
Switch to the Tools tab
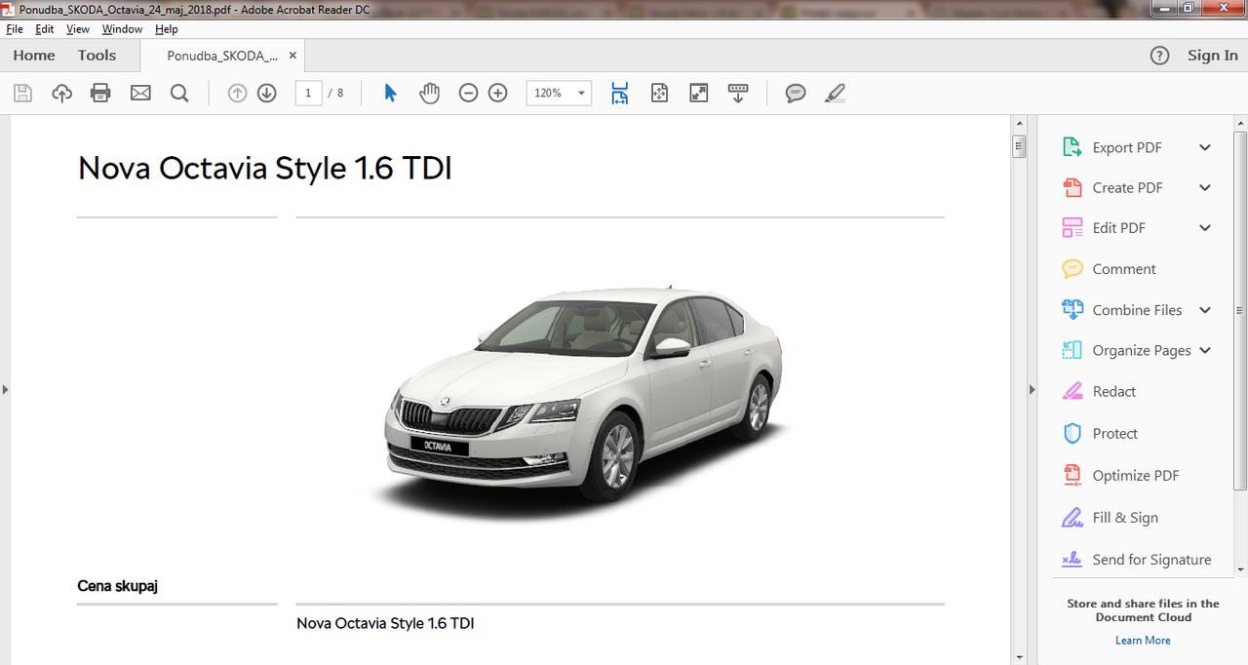[97, 56]
